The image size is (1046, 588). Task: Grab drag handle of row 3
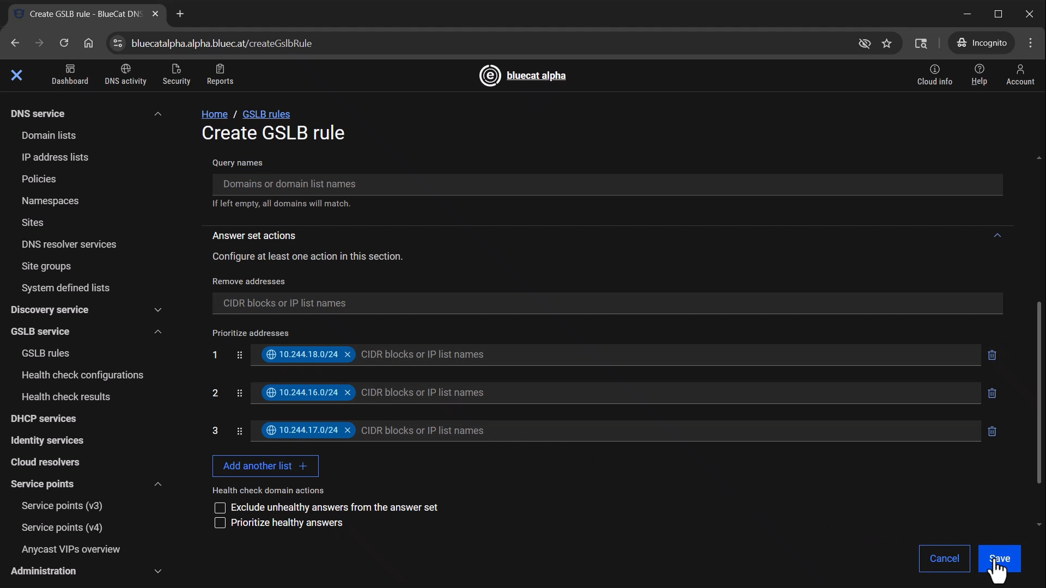tap(239, 431)
